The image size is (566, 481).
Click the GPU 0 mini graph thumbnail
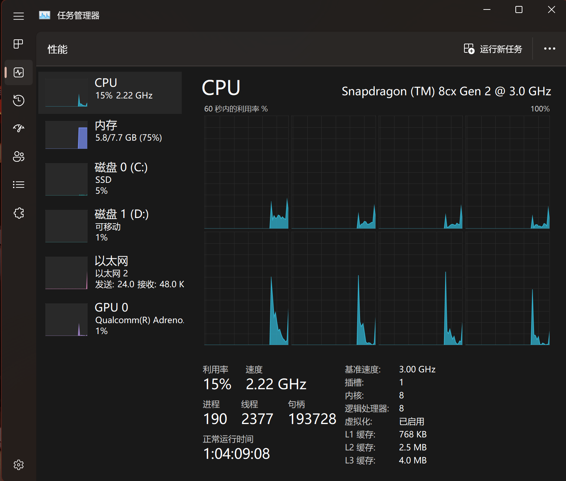(66, 320)
